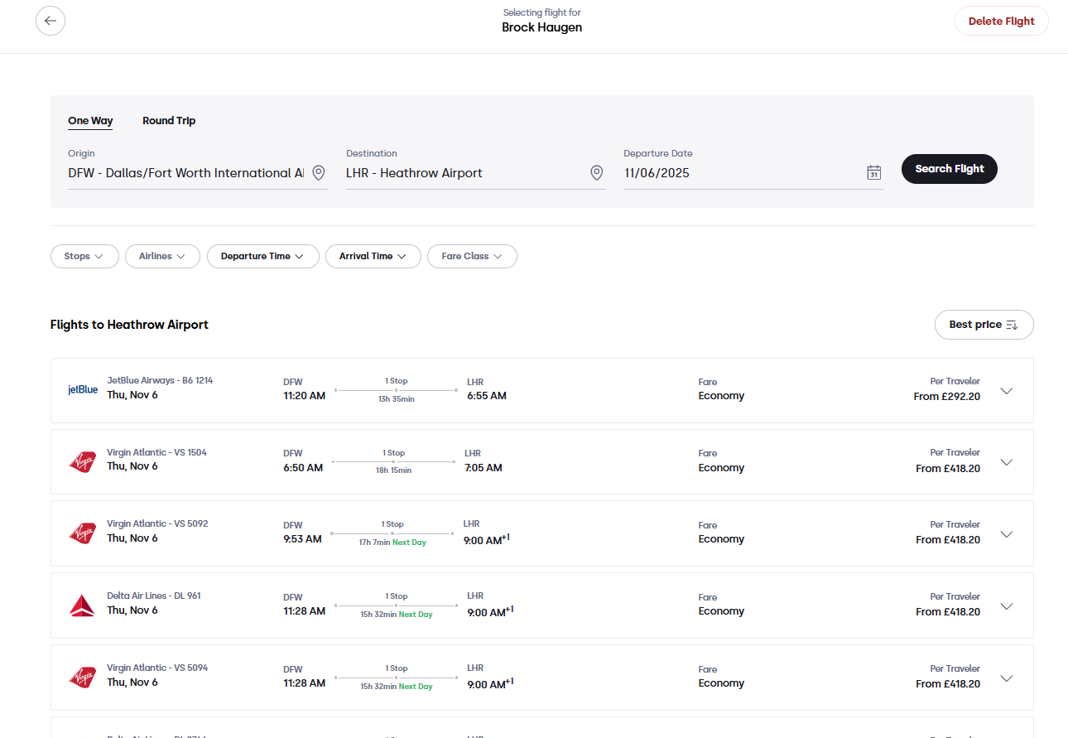Click the 17h 7min duration text
The image size is (1068, 738).
[x=375, y=543]
